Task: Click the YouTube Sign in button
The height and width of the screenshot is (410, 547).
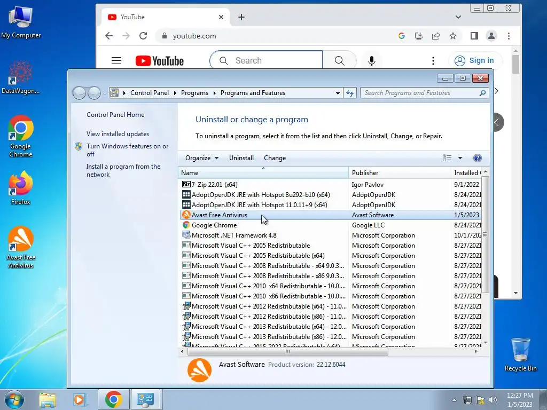Action: coord(475,61)
